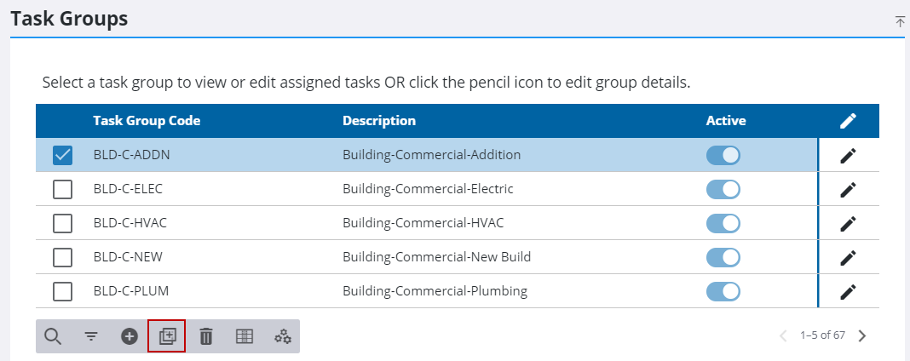This screenshot has height=361, width=910.
Task: Edit BLD-C-ADDN details with pencil icon
Action: tap(847, 155)
